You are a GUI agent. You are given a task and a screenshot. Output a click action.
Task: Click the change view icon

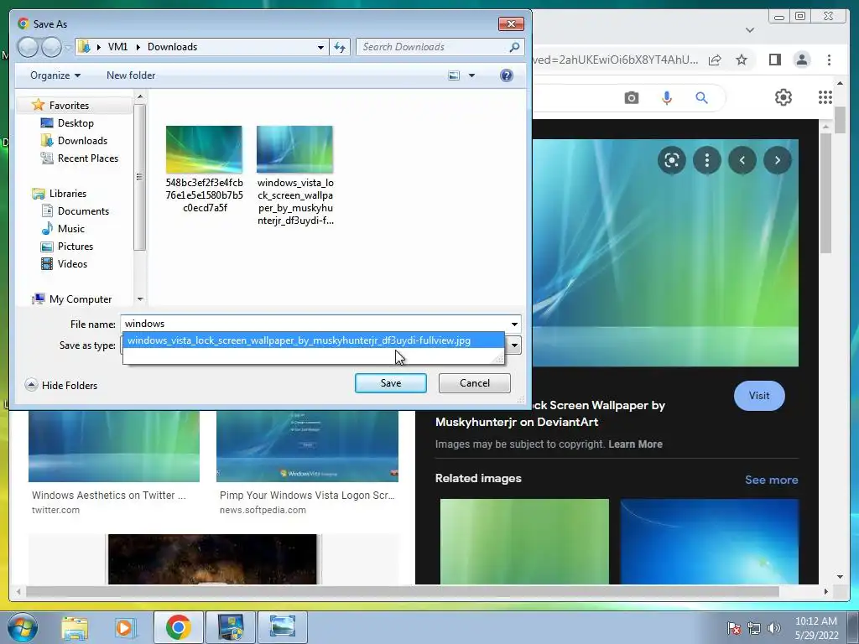(454, 75)
